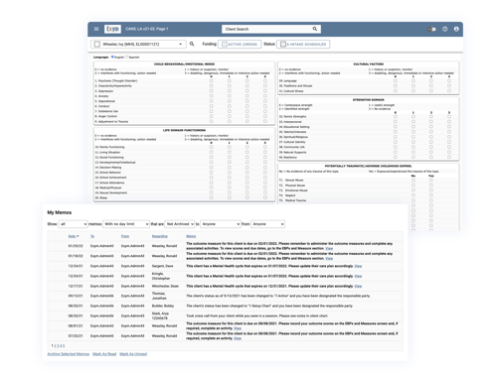Click View in the Kringle, Christopher memo
This screenshot has height=378, width=497.
tap(358, 276)
